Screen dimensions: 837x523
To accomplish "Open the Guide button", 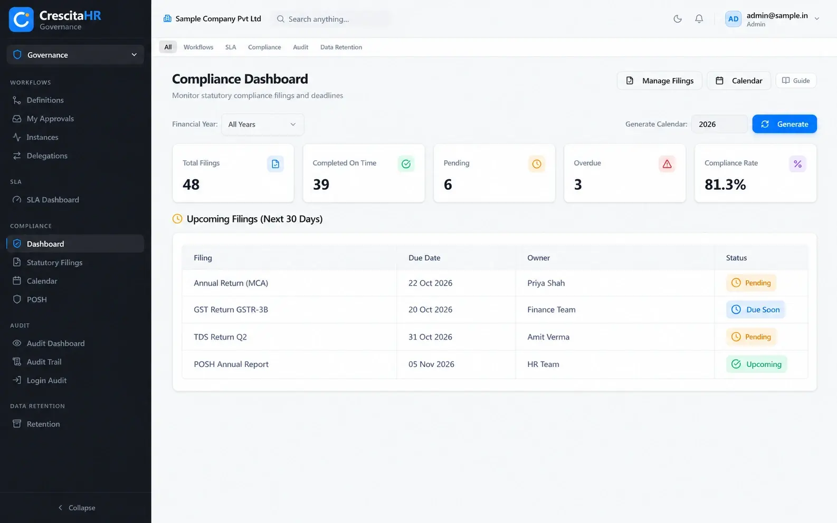I will 796,81.
